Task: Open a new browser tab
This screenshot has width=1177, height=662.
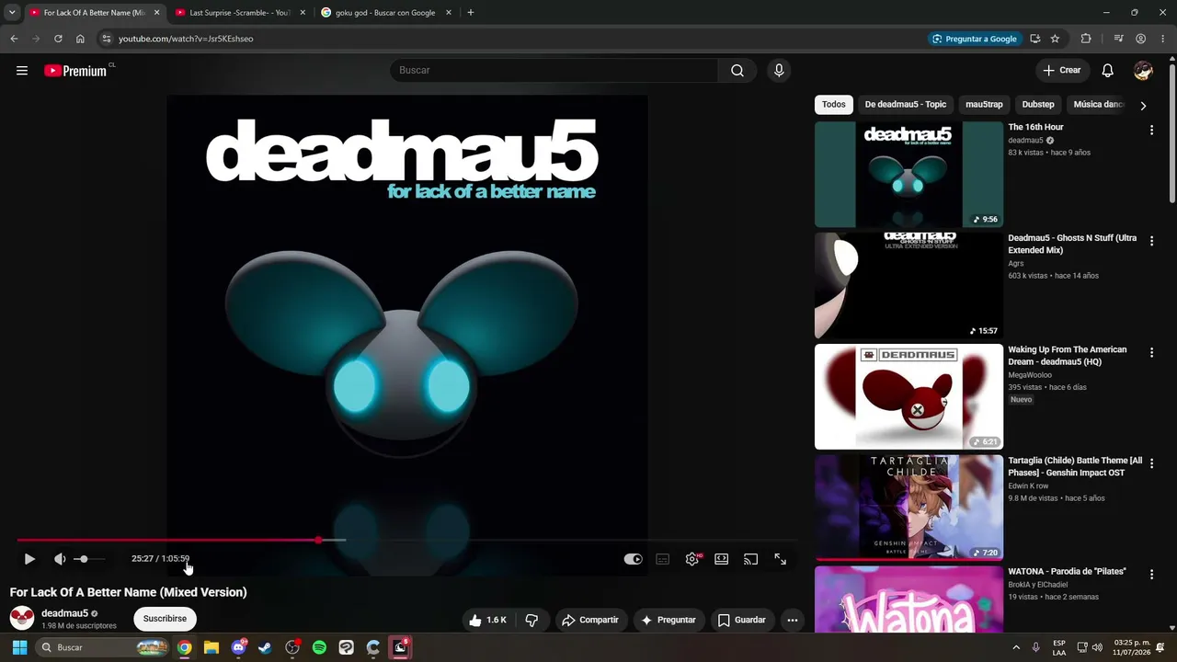Action: click(x=471, y=13)
